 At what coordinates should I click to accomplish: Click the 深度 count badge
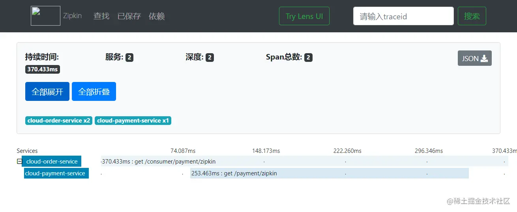(x=210, y=58)
